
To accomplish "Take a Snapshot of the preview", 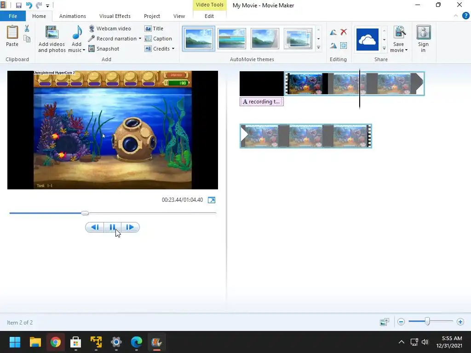I will (x=103, y=49).
